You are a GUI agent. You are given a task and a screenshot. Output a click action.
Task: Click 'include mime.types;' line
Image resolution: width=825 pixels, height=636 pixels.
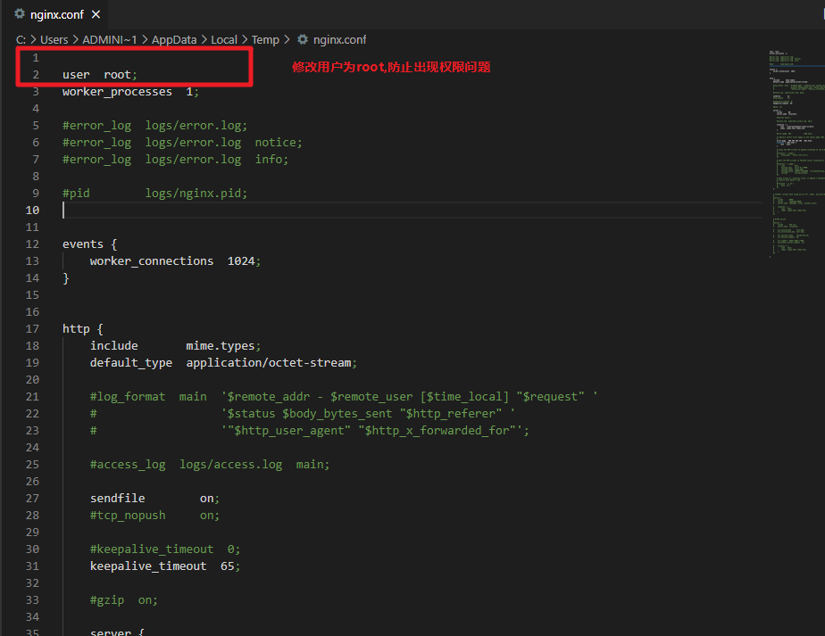pos(175,346)
